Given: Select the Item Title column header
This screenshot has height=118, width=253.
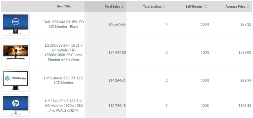Looking at the screenshot, I should (x=64, y=6).
